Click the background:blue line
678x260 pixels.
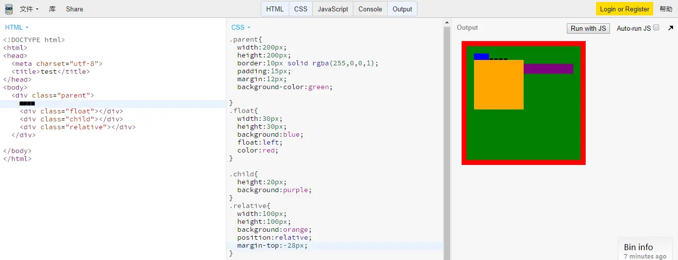270,135
